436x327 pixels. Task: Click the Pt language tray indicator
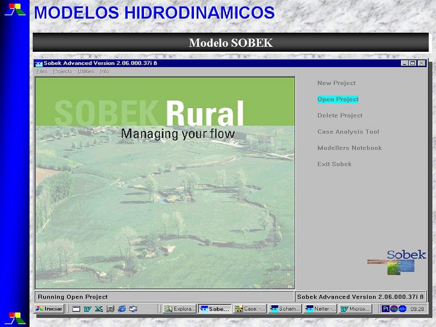pos(385,308)
